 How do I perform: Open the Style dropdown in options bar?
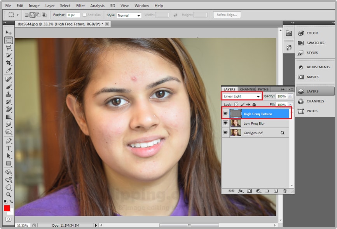click(128, 15)
